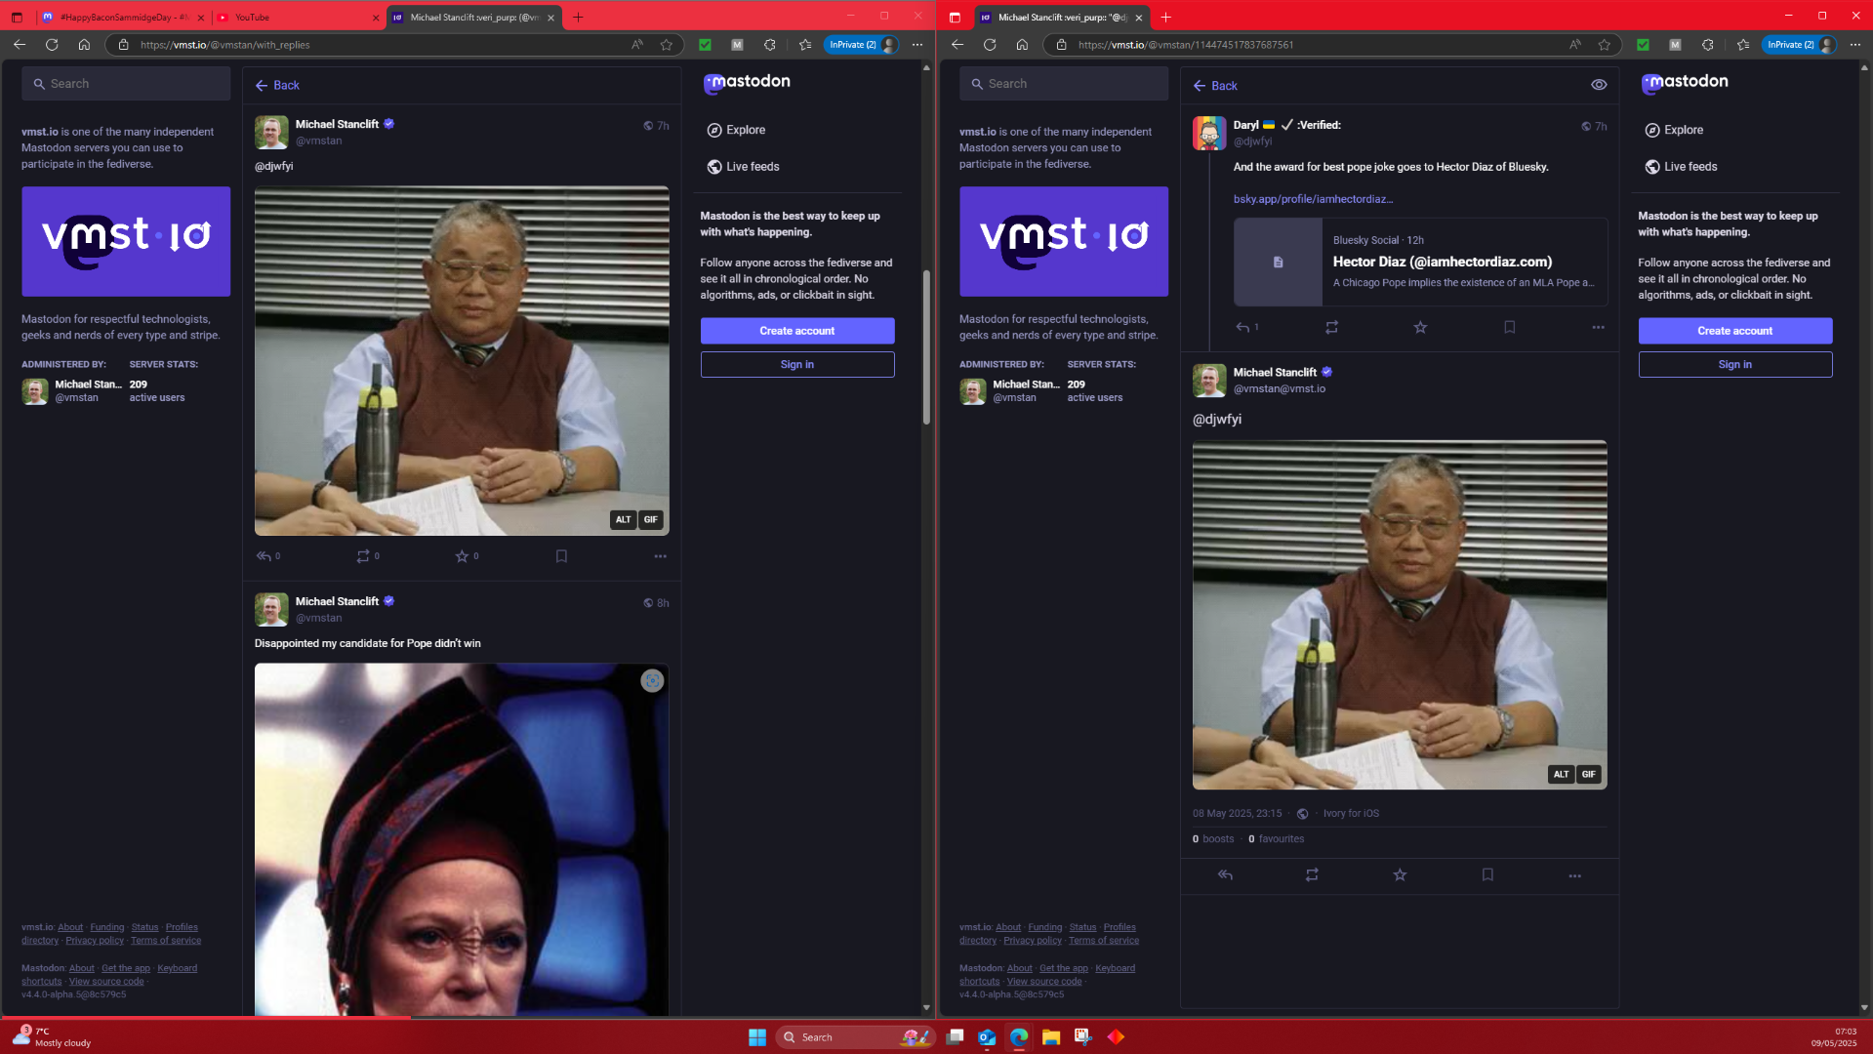This screenshot has height=1054, width=1873.
Task: Close the YouTube tab
Action: coord(375,18)
